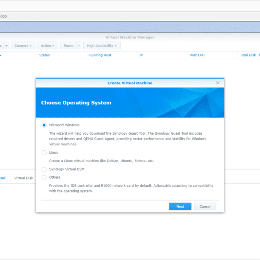Image resolution: width=260 pixels, height=260 pixels.
Task: Expand the Create split-button arrow in toolbar
Action: point(7,46)
